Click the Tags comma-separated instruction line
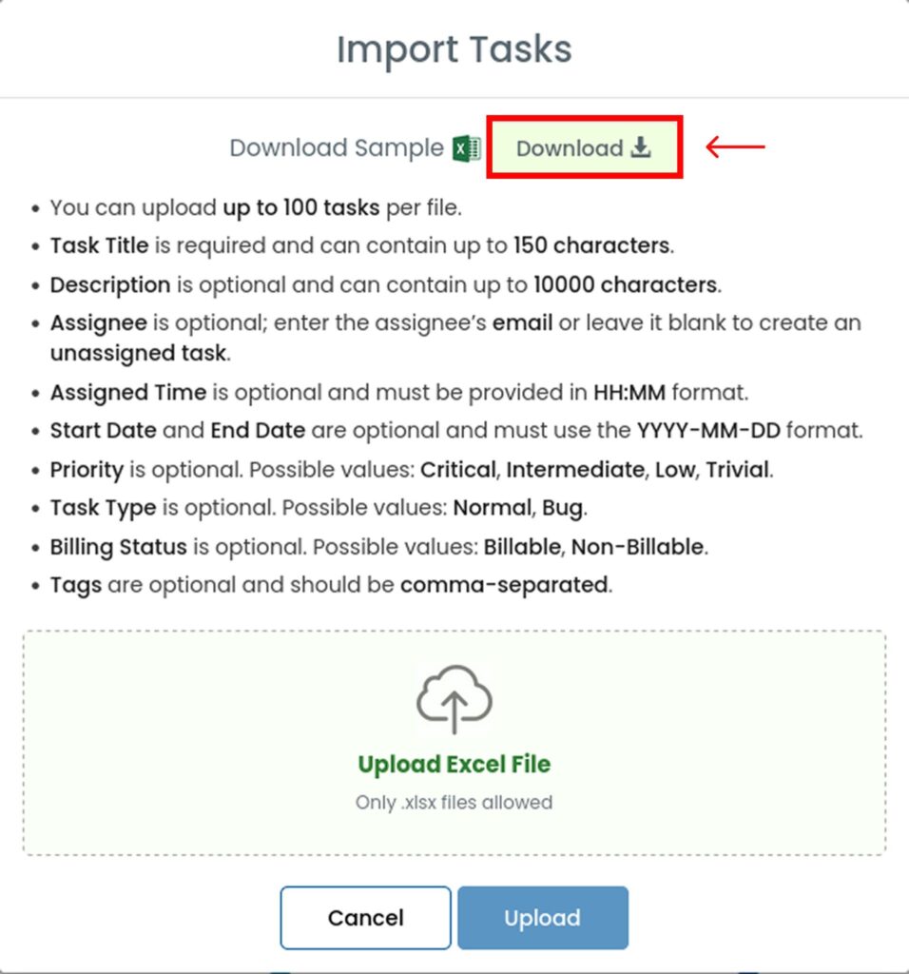This screenshot has width=909, height=974. 331,584
